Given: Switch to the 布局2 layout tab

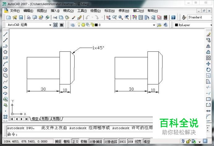Looking at the screenshot, I should point(57,119).
